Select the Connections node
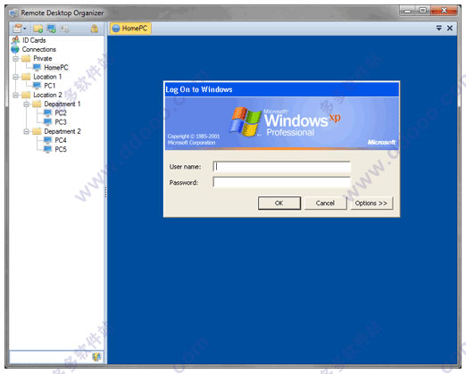Viewport: 466px width, 374px height. tap(39, 49)
